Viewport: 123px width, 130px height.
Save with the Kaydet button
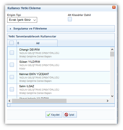pos(54,114)
